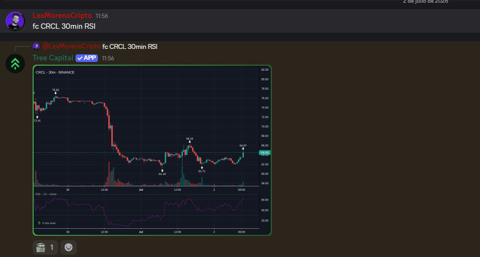Open Tree Capital bot avatar
Image resolution: width=480 pixels, height=257 pixels.
15,64
